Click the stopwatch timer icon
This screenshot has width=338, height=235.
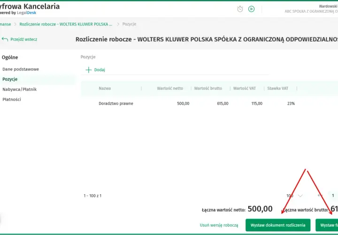(240, 9)
